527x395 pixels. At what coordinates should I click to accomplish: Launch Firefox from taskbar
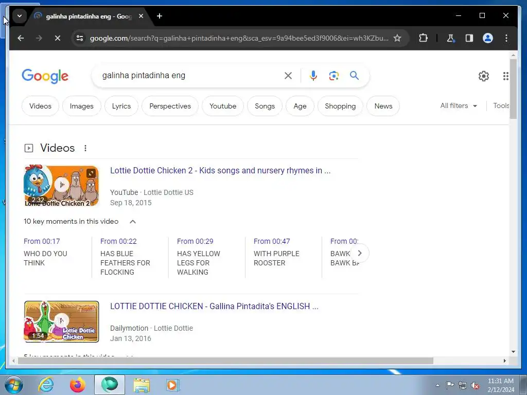coord(78,385)
